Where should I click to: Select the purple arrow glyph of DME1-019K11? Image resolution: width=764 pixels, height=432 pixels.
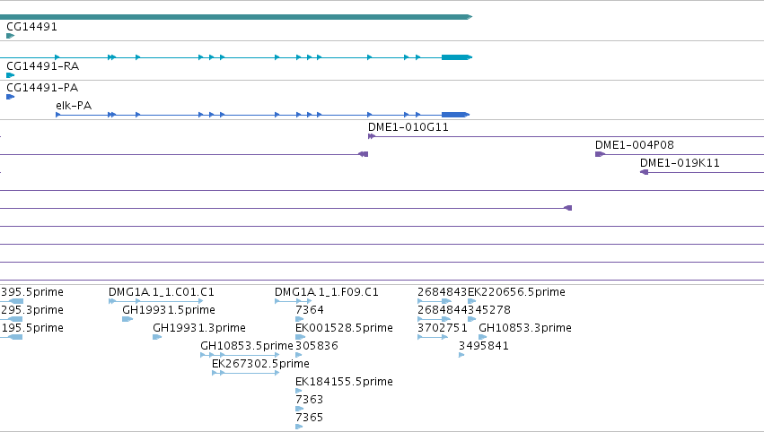tap(644, 172)
